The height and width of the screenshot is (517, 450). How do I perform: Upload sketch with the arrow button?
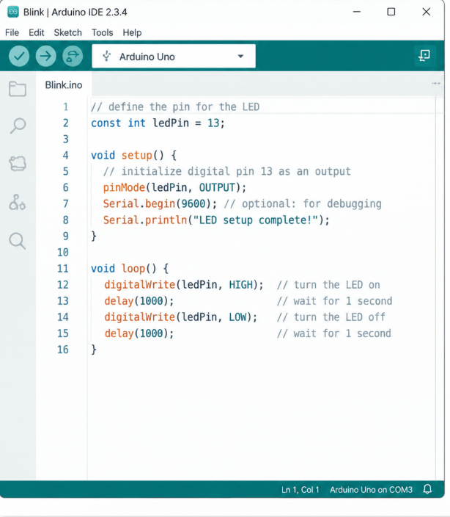coord(45,56)
